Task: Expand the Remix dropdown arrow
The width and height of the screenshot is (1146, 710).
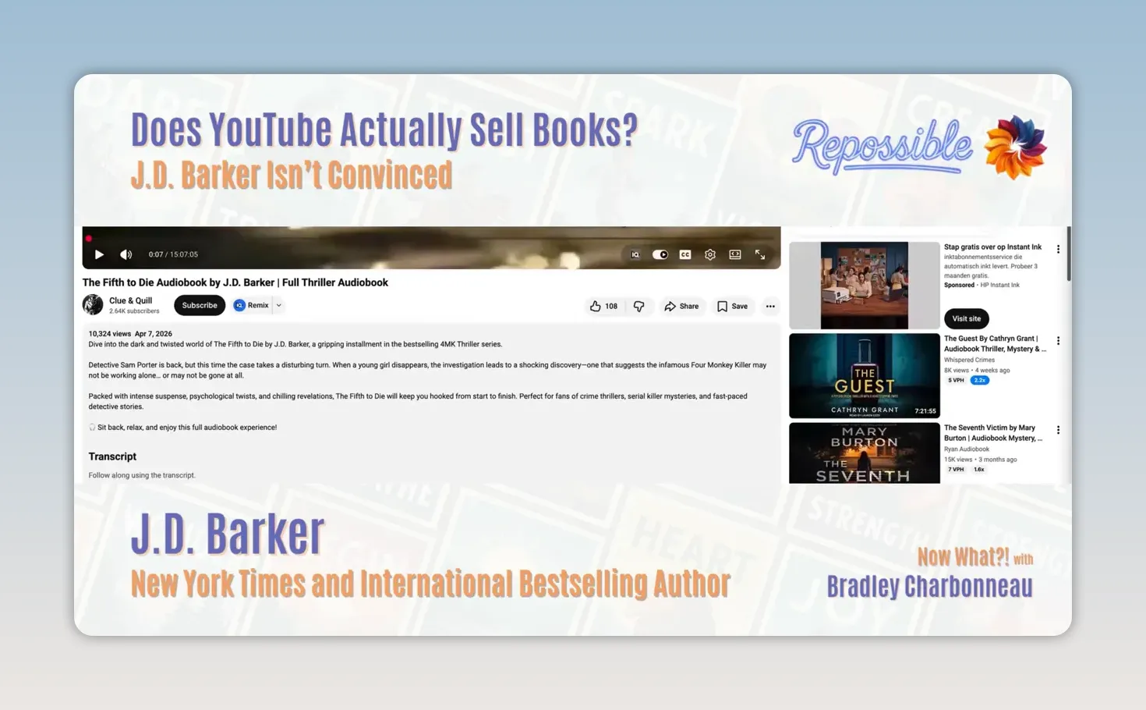Action: click(x=279, y=305)
